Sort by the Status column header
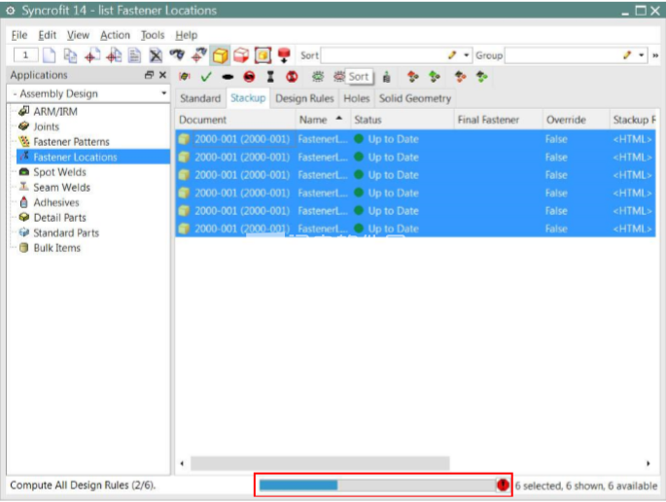Image resolution: width=666 pixels, height=502 pixels. click(402, 120)
